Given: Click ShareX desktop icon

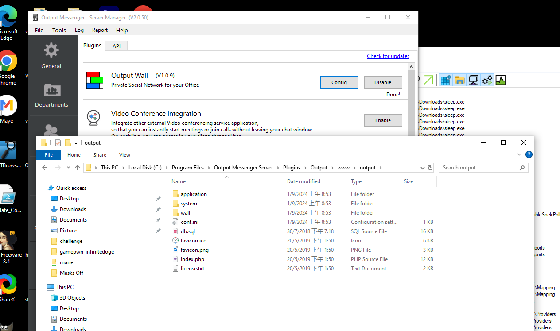Looking at the screenshot, I should pyautogui.click(x=8, y=288).
